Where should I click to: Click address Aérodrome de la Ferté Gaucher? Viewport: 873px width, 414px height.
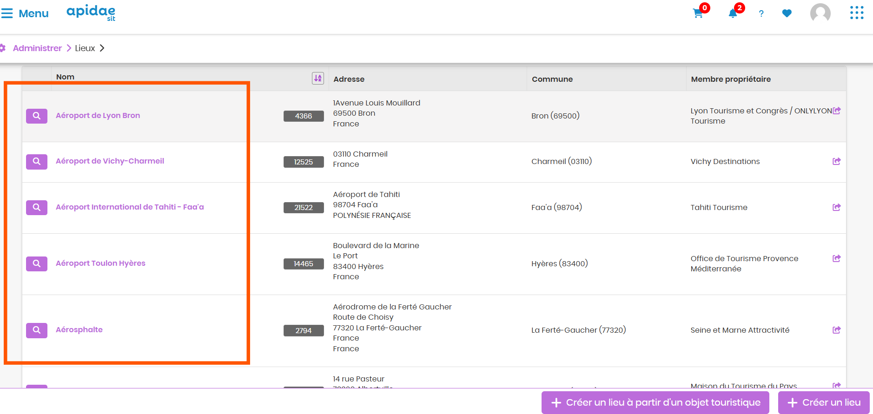[x=392, y=307]
